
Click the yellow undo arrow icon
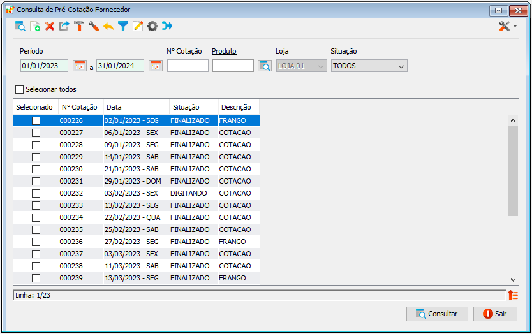click(x=108, y=26)
